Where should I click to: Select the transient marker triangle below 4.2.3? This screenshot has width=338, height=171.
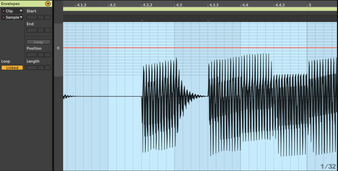click(142, 21)
